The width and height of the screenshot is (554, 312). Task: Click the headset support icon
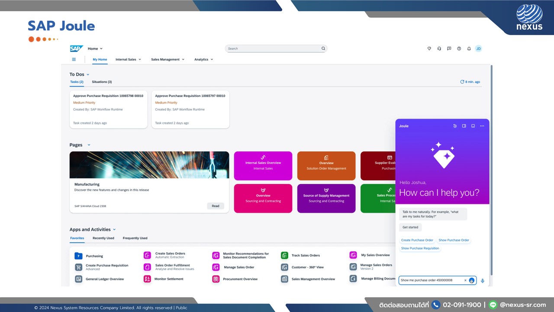click(439, 49)
